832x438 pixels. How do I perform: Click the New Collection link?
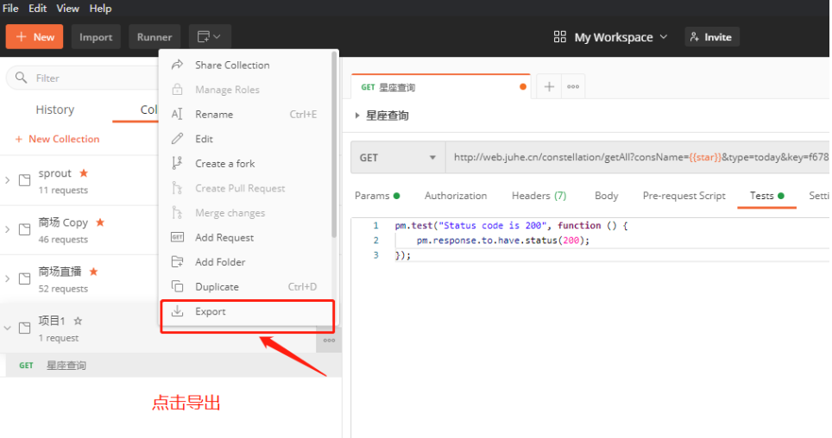[57, 139]
